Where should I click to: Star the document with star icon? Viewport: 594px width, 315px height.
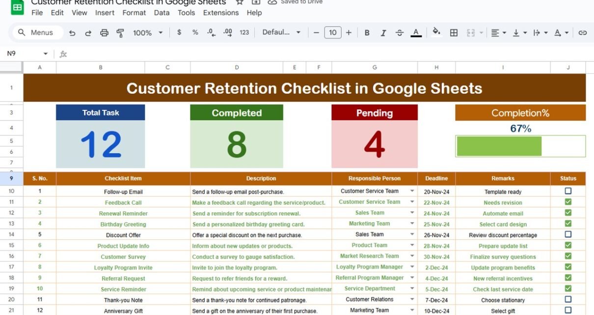240,2
